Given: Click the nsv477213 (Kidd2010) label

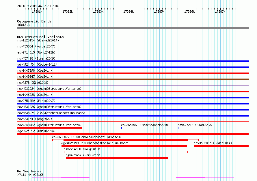Looking at the screenshot, I should (195, 125).
